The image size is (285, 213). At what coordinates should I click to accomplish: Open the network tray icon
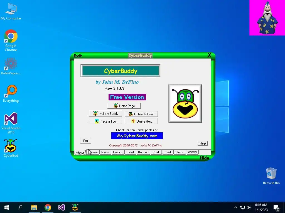[x=242, y=207]
